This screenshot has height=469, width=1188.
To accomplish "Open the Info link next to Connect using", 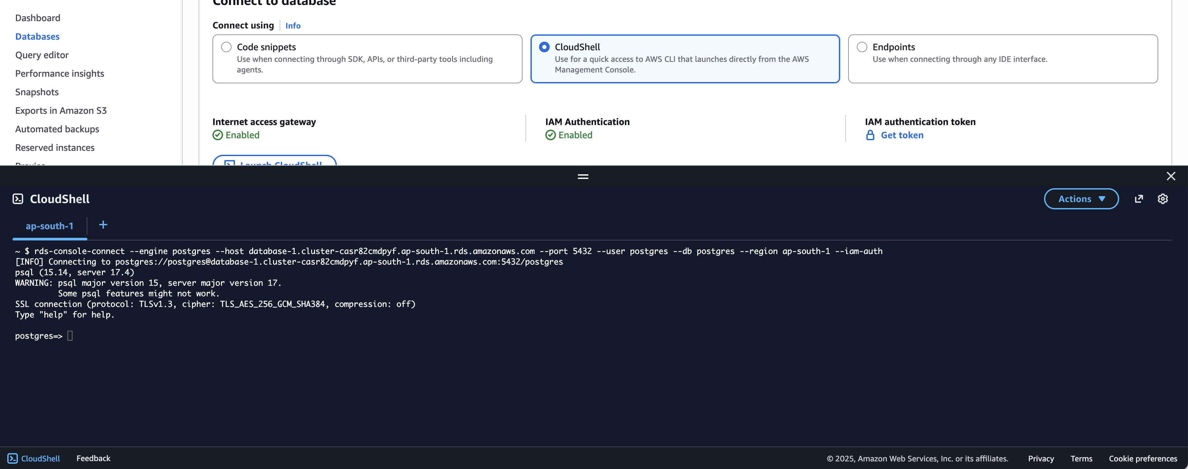I will 293,25.
